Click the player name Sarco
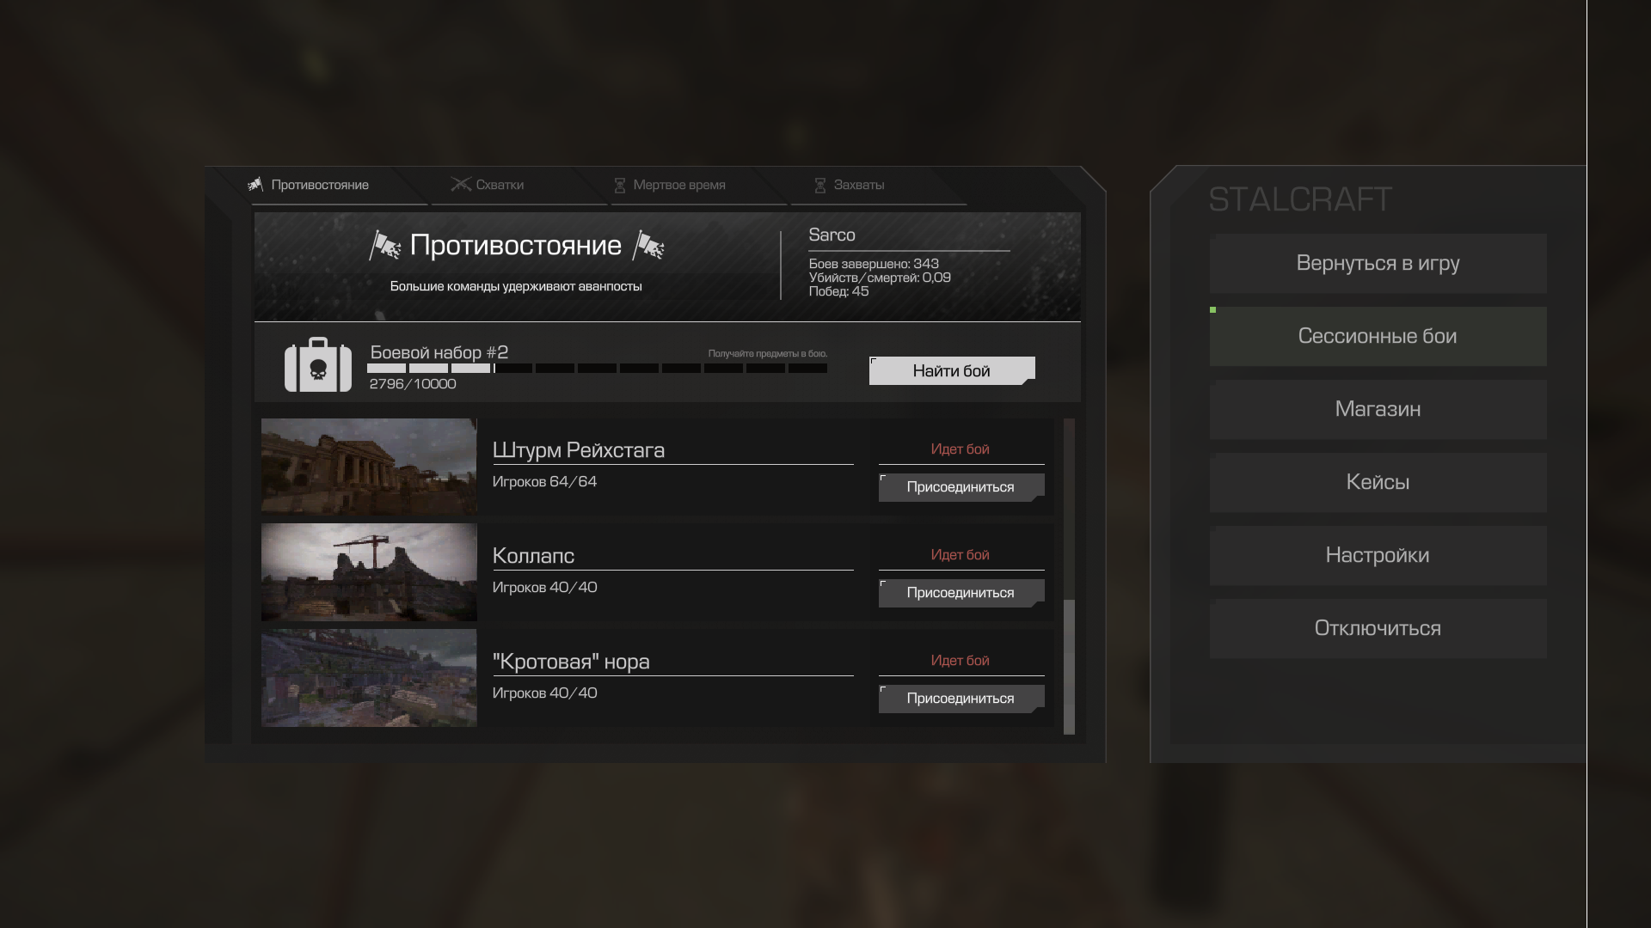 tap(832, 235)
